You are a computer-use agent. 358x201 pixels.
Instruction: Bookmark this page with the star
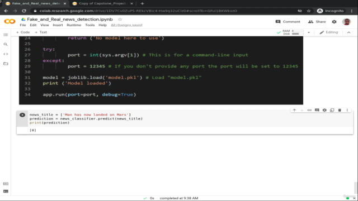point(309,11)
